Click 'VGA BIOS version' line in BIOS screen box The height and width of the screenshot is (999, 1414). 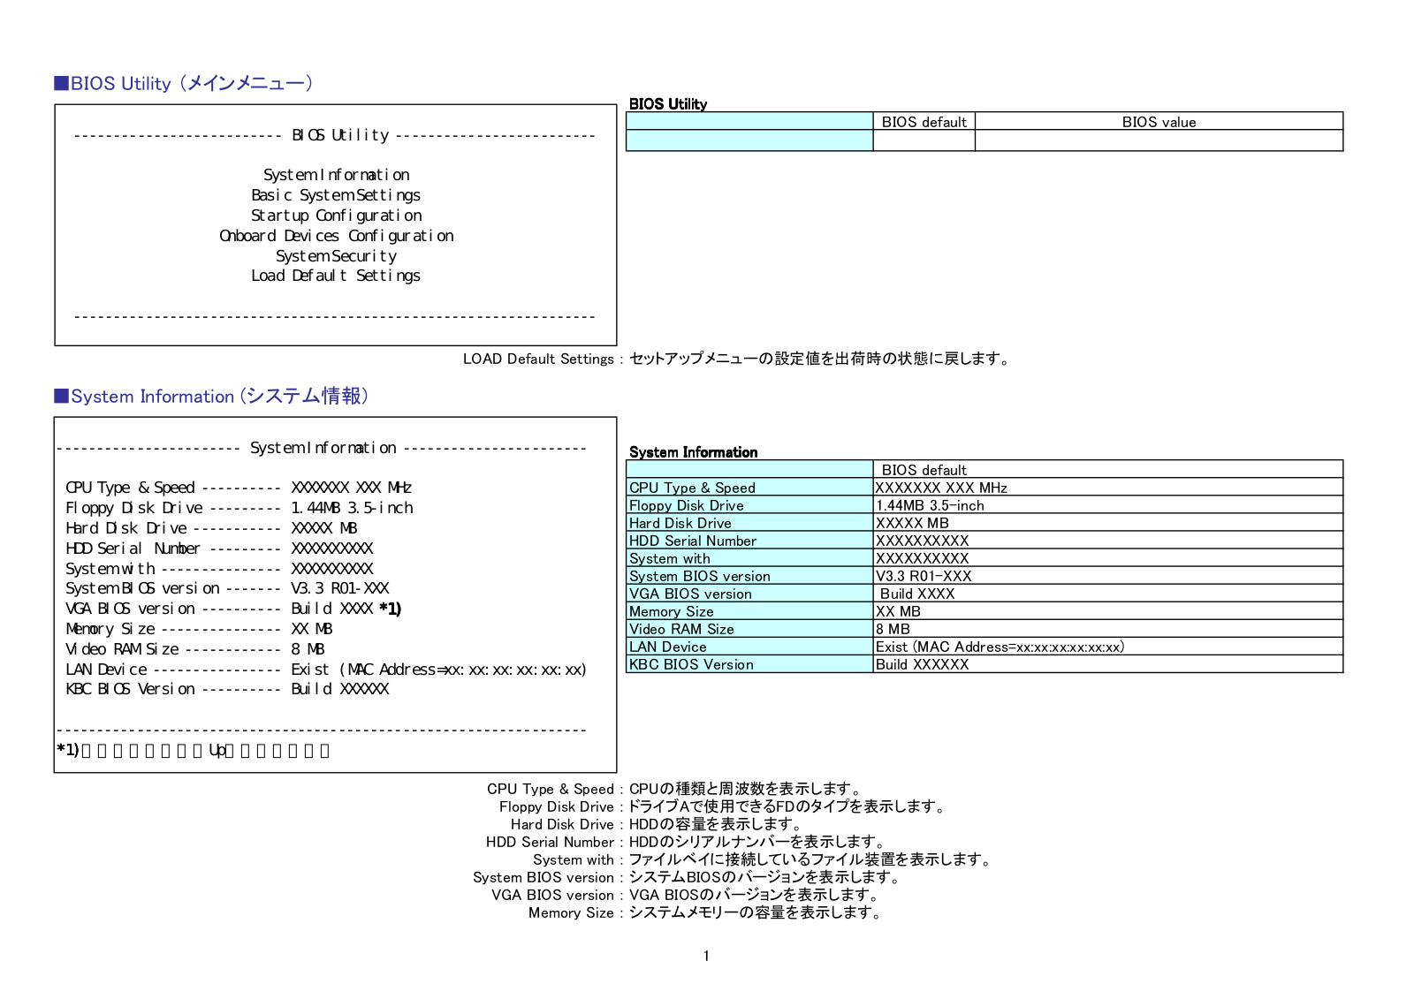tap(233, 609)
